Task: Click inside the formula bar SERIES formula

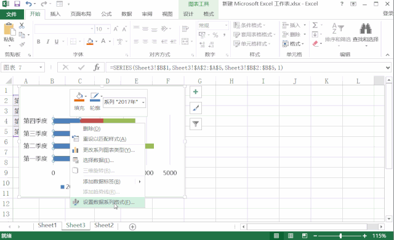Action: [x=196, y=68]
